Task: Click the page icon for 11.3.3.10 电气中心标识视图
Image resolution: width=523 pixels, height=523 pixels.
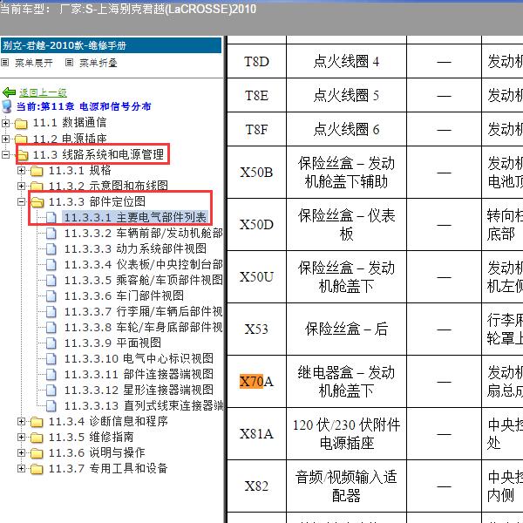Action: (51, 358)
